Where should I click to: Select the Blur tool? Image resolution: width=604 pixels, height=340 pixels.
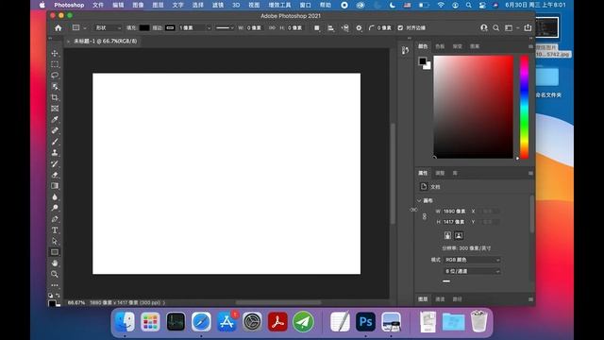click(x=55, y=197)
